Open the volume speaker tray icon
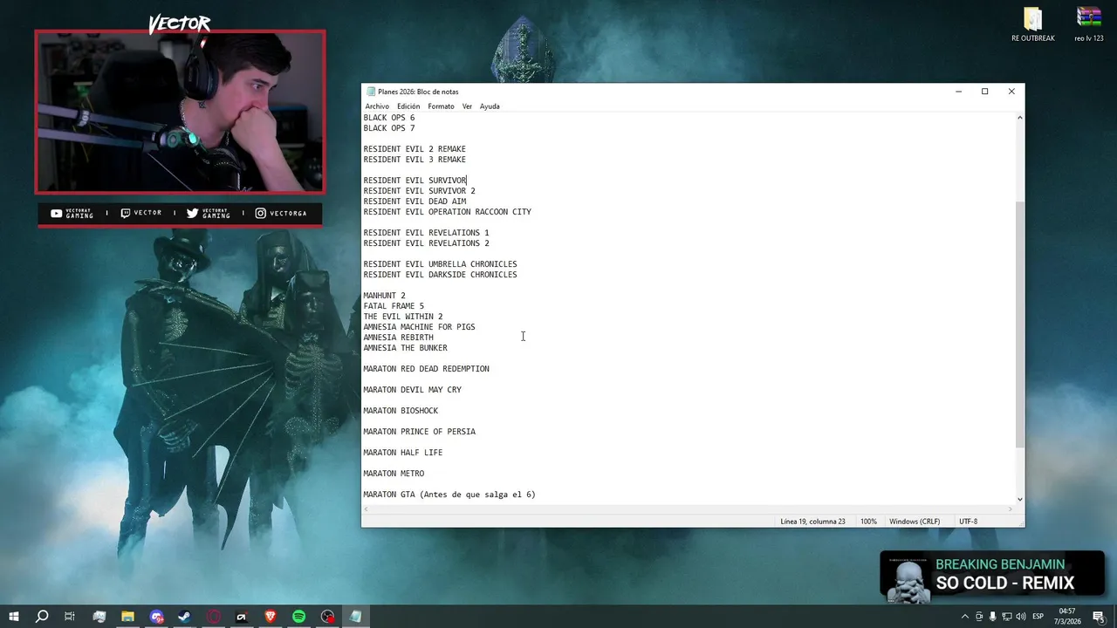The height and width of the screenshot is (628, 1117). point(1022,617)
